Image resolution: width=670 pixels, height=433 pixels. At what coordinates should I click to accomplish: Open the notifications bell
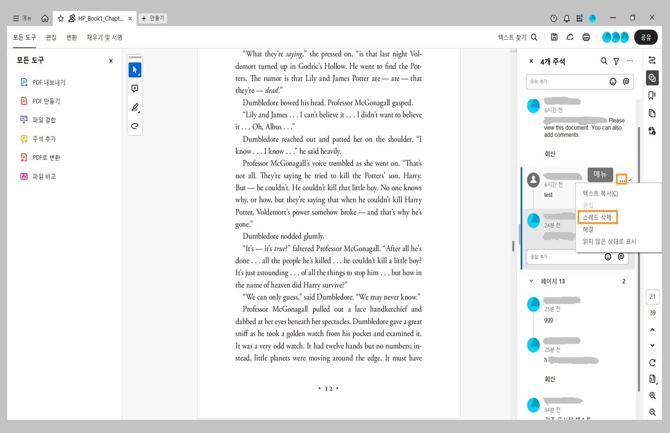[x=567, y=19]
